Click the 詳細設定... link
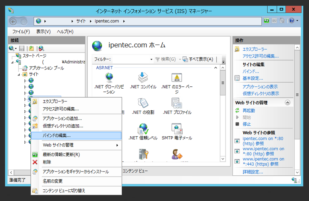 pyautogui.click(x=253, y=172)
